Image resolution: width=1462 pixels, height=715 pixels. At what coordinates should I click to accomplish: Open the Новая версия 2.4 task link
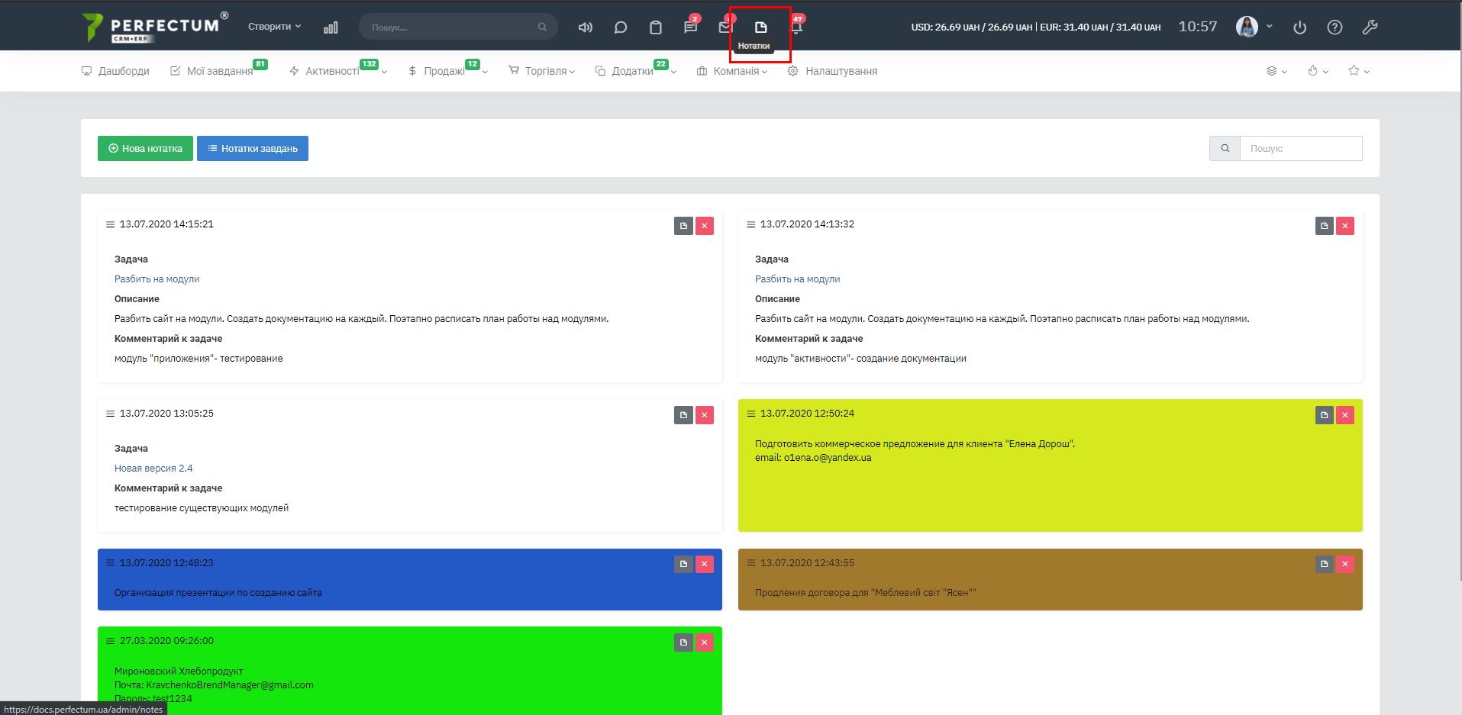click(153, 469)
